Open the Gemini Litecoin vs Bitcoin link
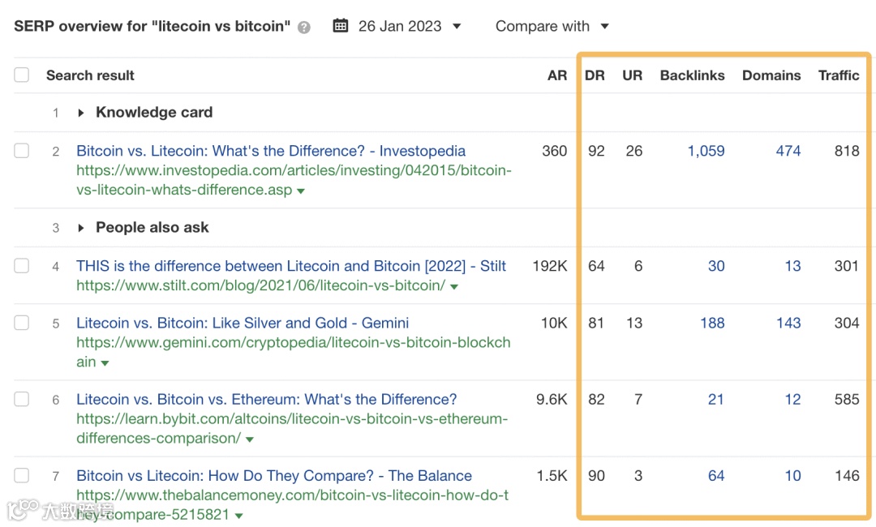Screen dimensions: 876x527 [242, 323]
